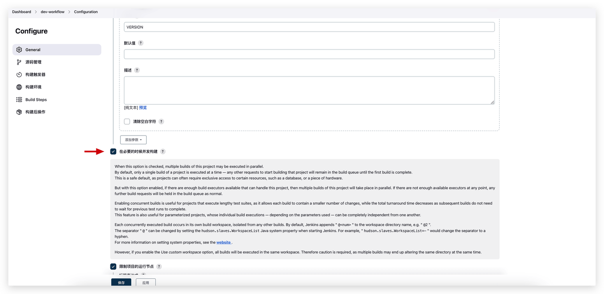
Task: Click the 源码管理 branch icon
Action: tap(19, 62)
